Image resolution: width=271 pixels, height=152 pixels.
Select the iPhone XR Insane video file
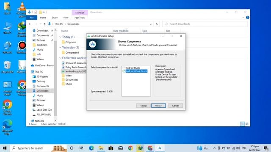point(74,63)
